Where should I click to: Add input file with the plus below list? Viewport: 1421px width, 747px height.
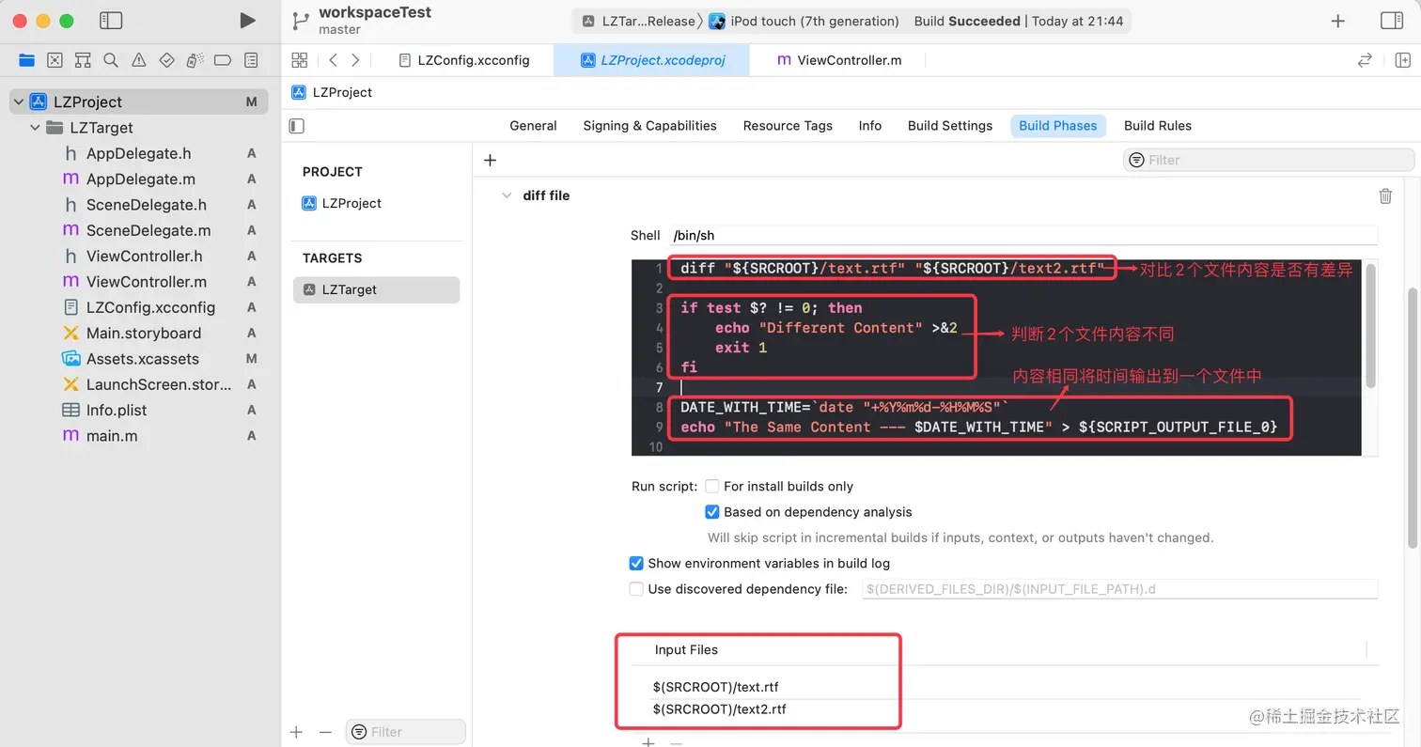(648, 742)
